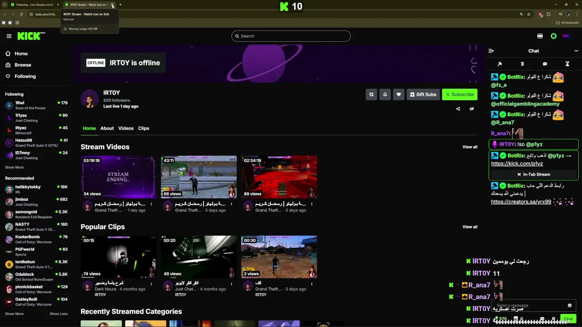Open options for Just Chatting clip
Screen dimensions: 582x327
tap(231, 284)
